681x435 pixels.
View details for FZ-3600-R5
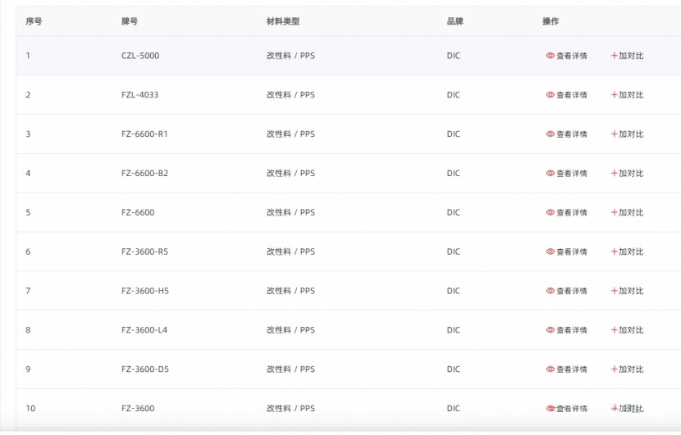click(566, 251)
